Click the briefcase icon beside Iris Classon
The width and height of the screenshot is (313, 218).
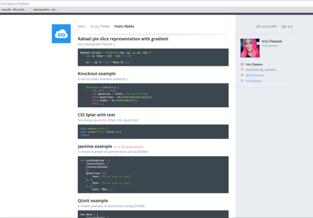[x=242, y=64]
